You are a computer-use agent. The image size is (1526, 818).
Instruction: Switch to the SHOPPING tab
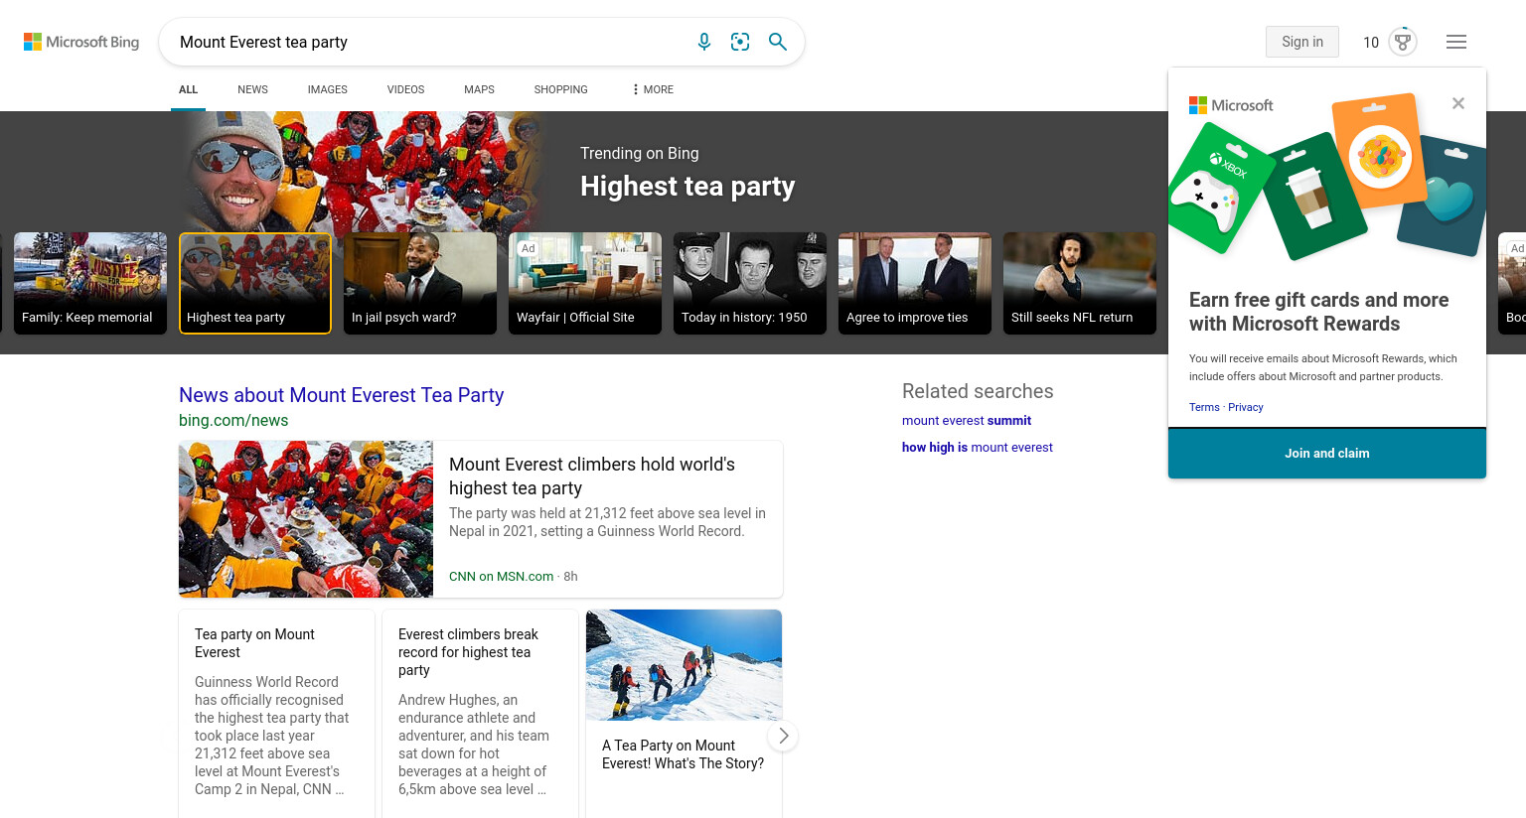pyautogui.click(x=560, y=89)
